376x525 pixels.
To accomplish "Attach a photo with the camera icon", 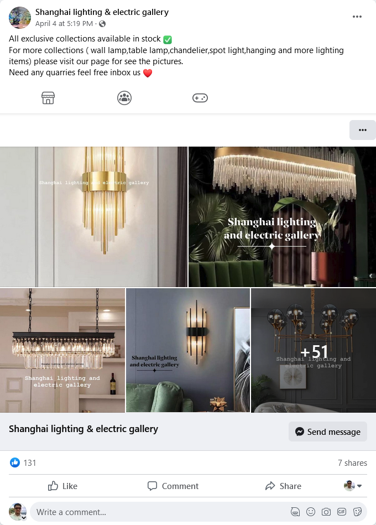I will (326, 512).
